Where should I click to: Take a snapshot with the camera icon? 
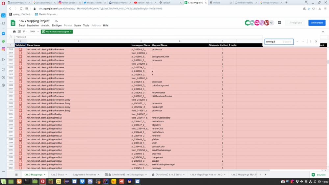(x=304, y=9)
